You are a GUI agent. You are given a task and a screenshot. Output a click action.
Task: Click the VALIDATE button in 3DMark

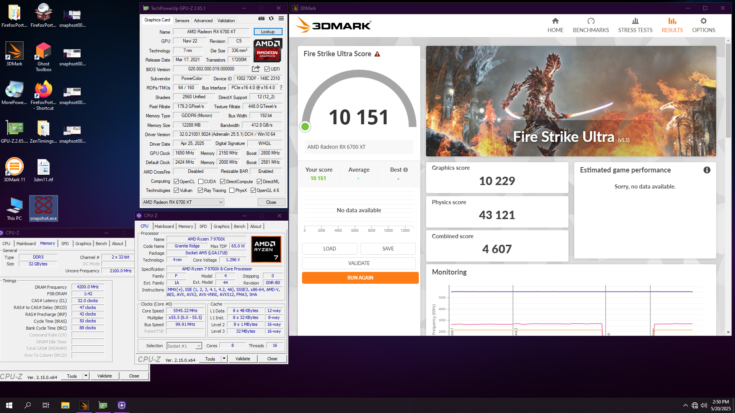tap(359, 263)
